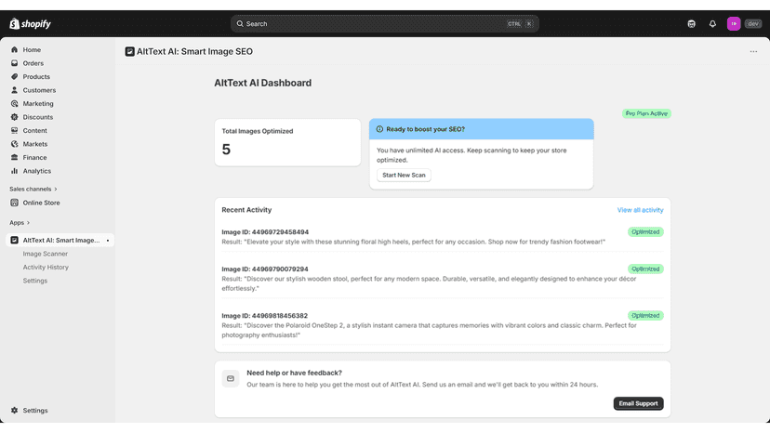Expand Sales channels section
This screenshot has width=770, height=433.
click(33, 189)
